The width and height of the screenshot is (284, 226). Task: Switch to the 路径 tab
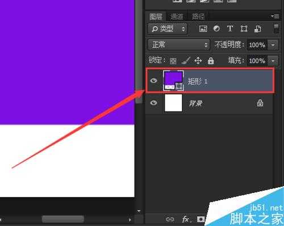198,17
